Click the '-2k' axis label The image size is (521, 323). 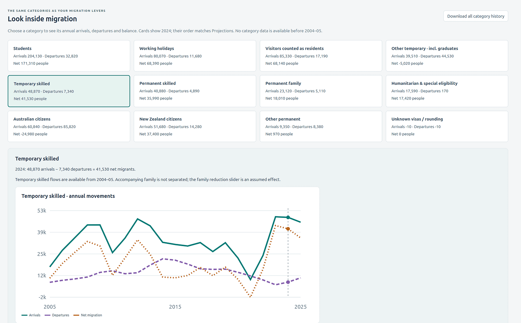coord(42,297)
